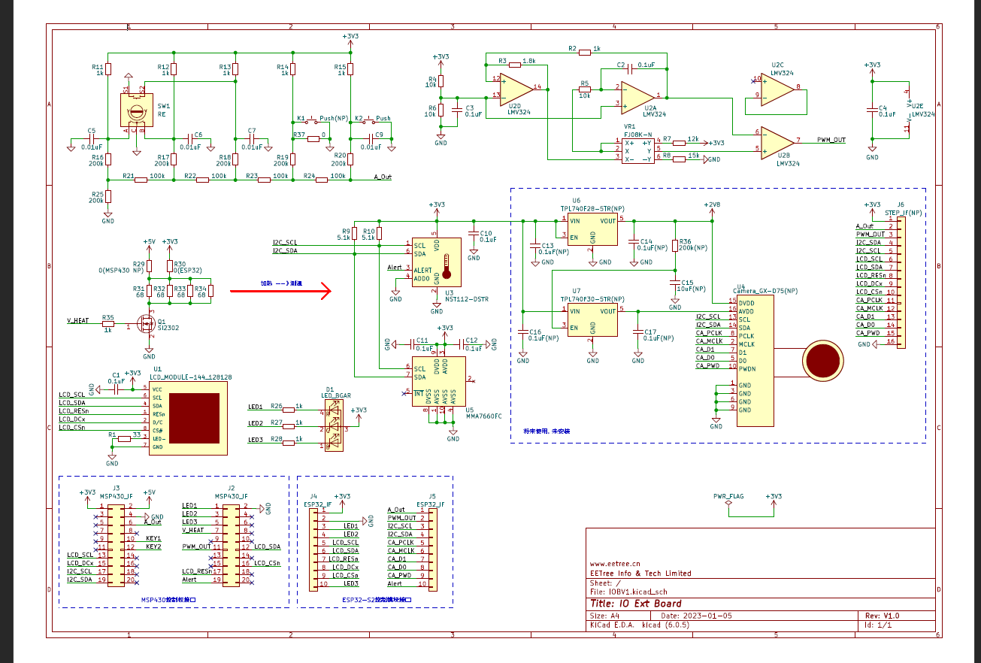This screenshot has height=663, width=981.
Task: Click the D1 LED_BGAR symbol
Action: click(x=333, y=425)
